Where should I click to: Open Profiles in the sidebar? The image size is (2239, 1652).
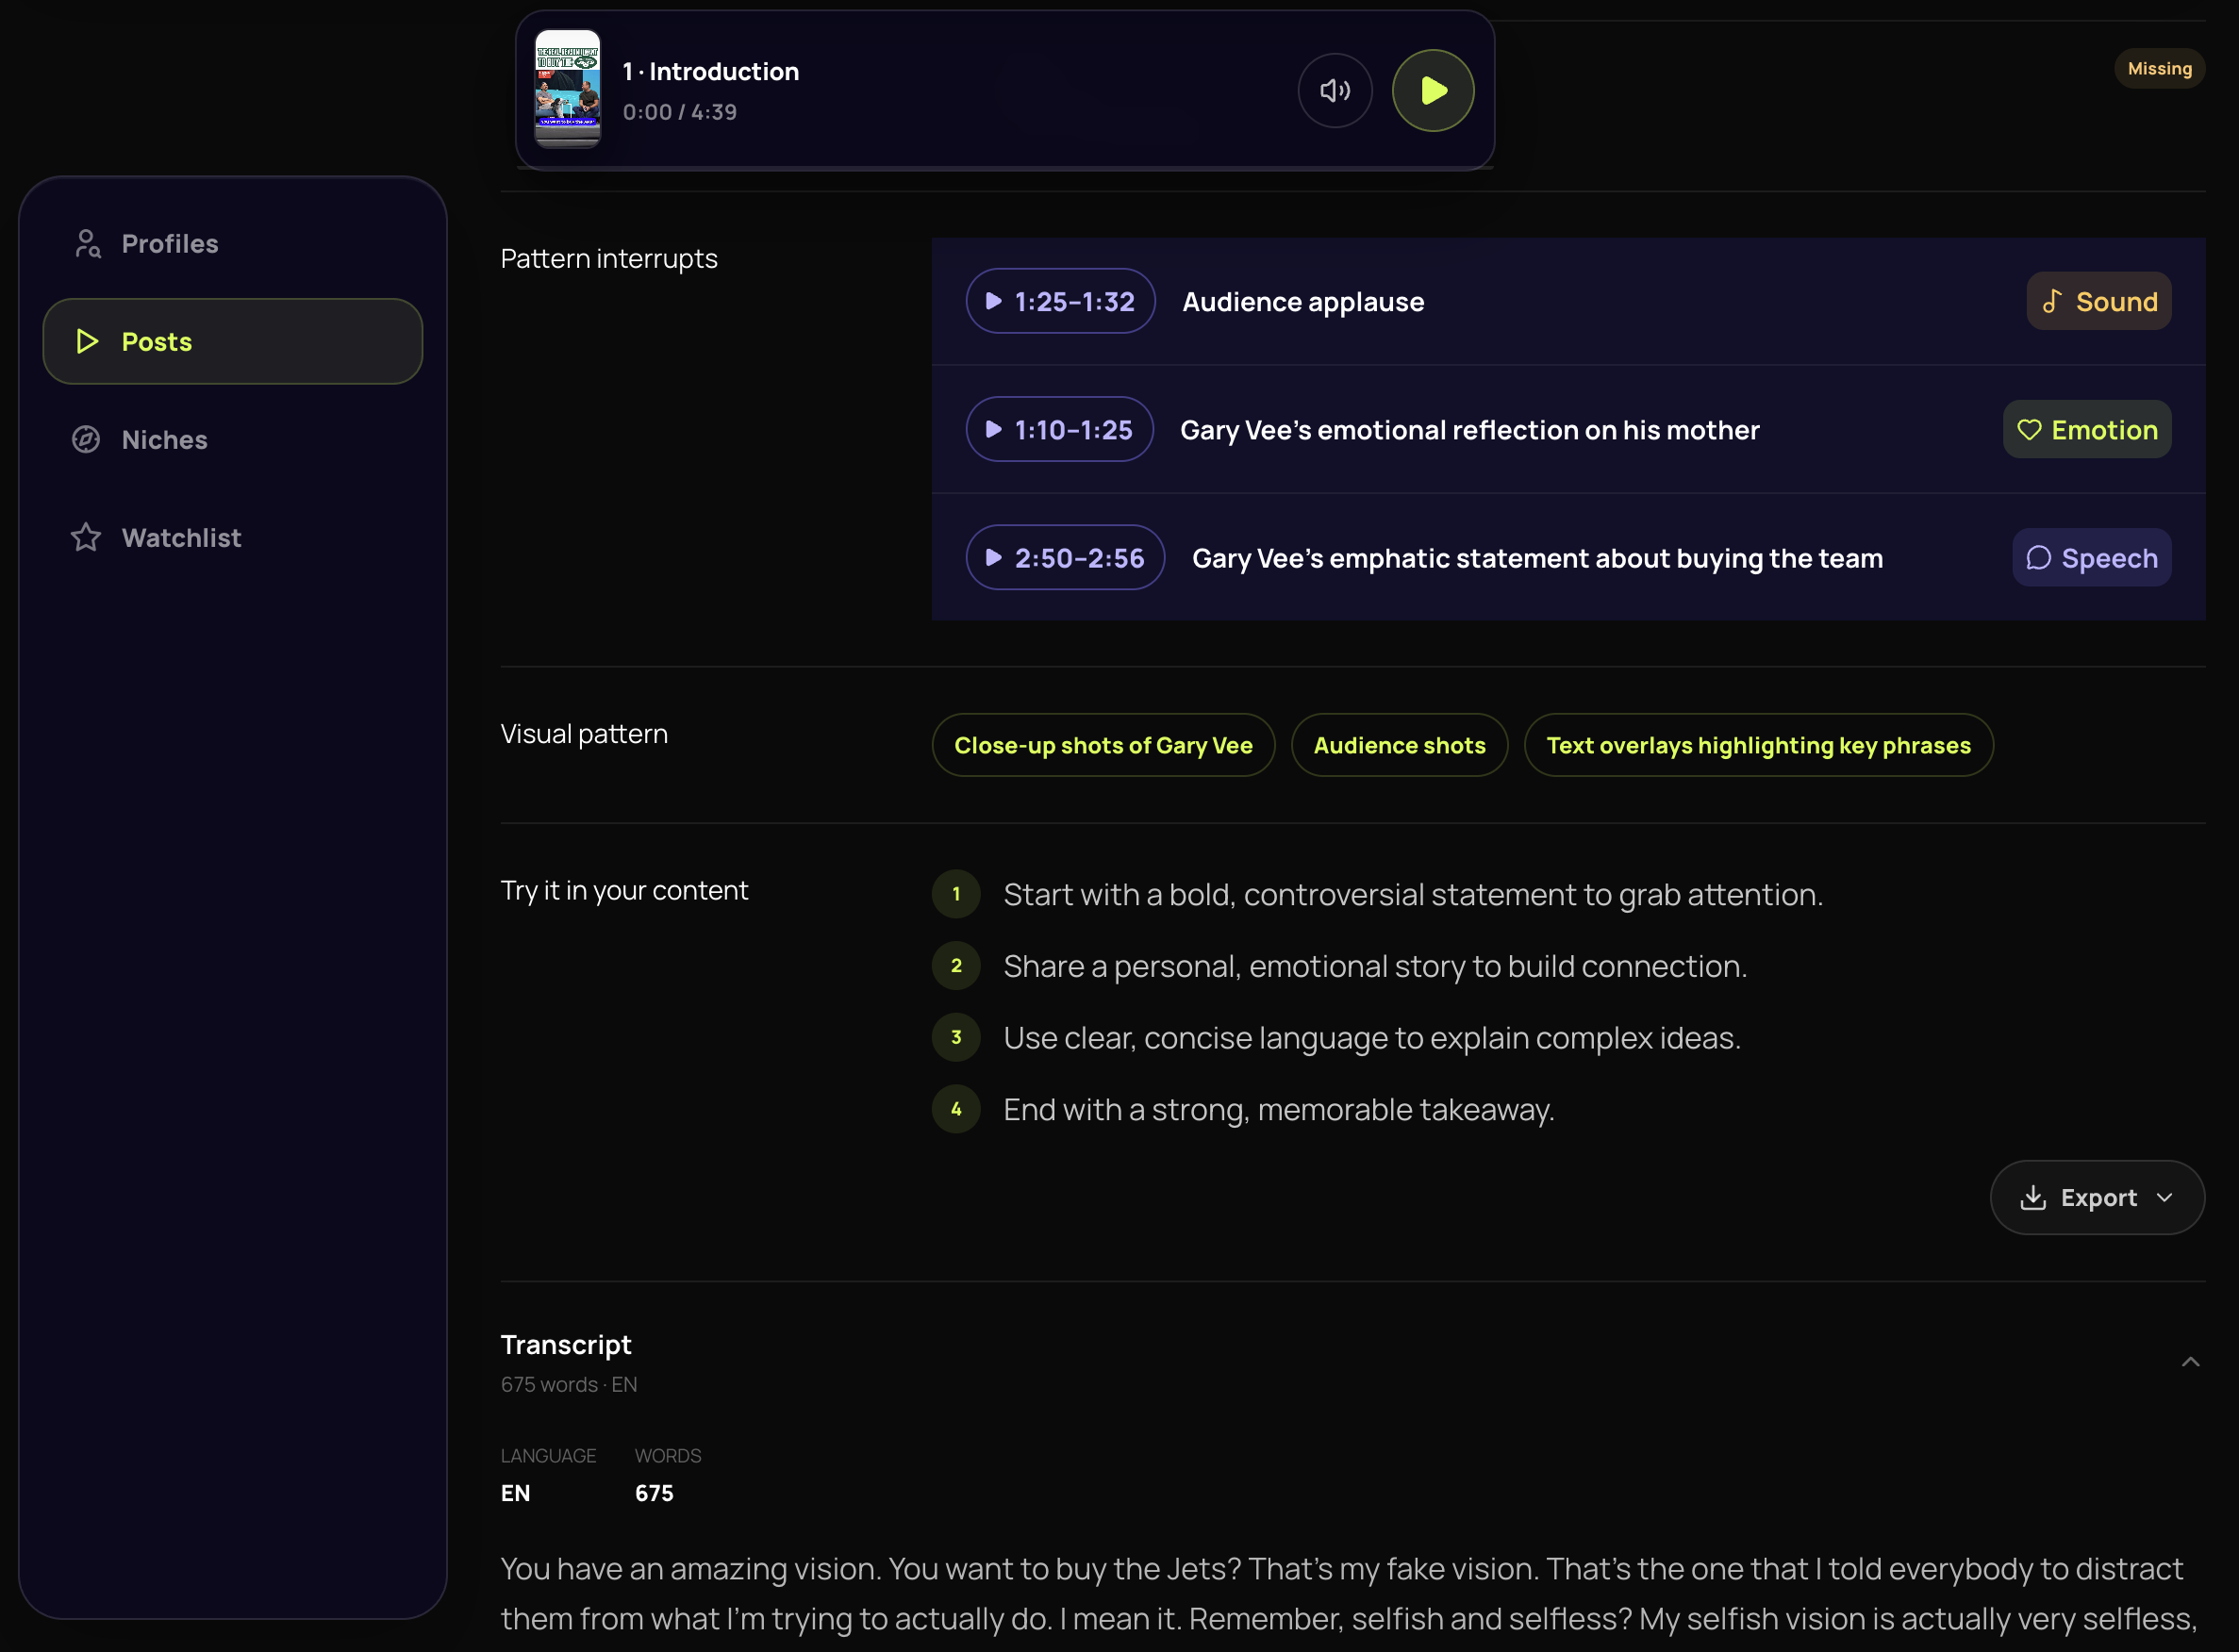232,243
